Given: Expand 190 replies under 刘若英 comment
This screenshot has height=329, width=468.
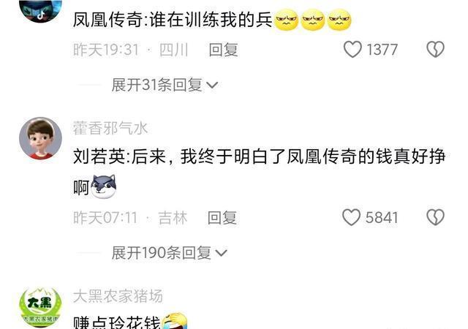Looking at the screenshot, I should pyautogui.click(x=169, y=253).
